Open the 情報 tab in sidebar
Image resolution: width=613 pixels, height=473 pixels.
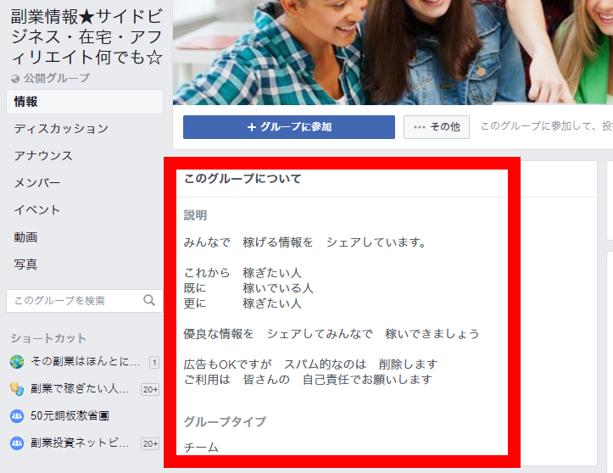[x=85, y=102]
